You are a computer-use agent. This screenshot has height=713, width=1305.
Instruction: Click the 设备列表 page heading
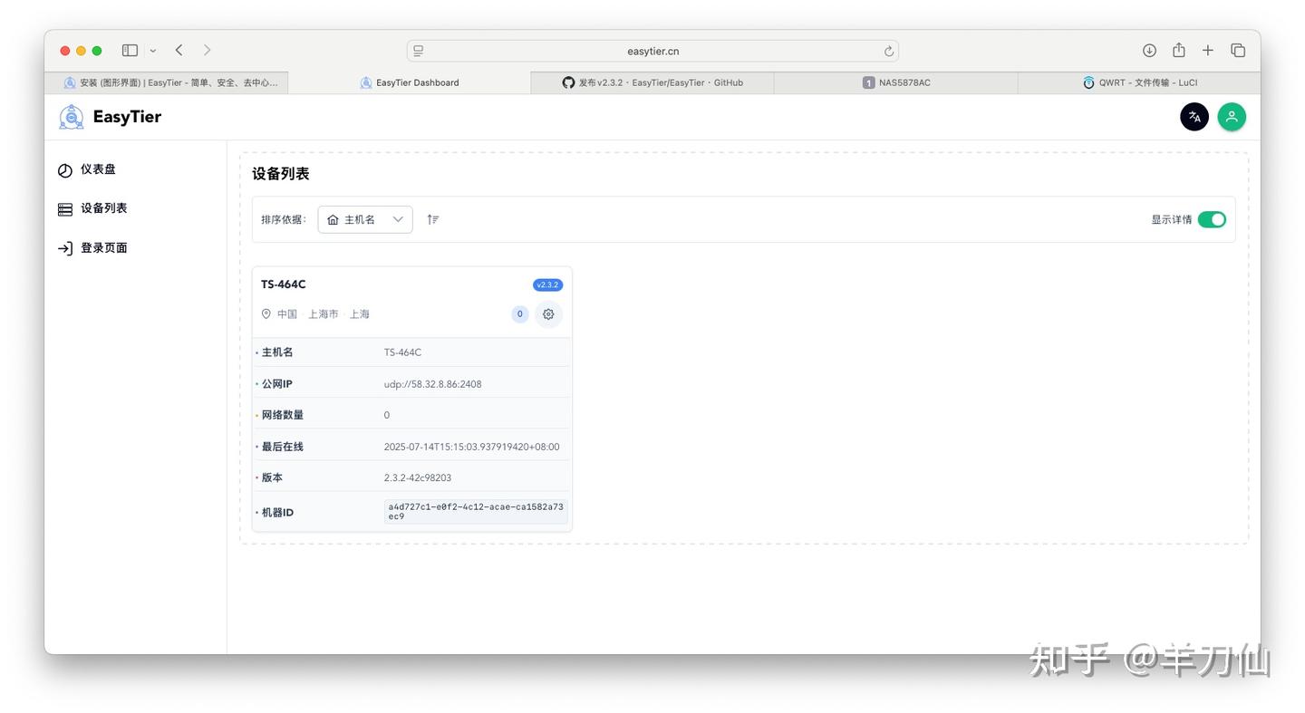[281, 174]
